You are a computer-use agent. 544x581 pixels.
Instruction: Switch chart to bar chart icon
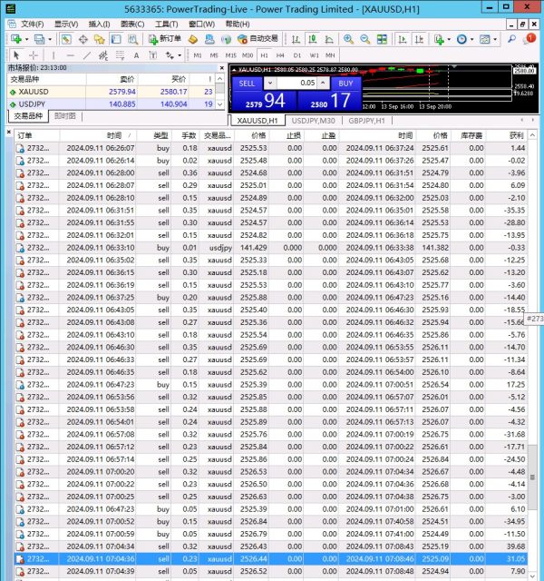(296, 39)
